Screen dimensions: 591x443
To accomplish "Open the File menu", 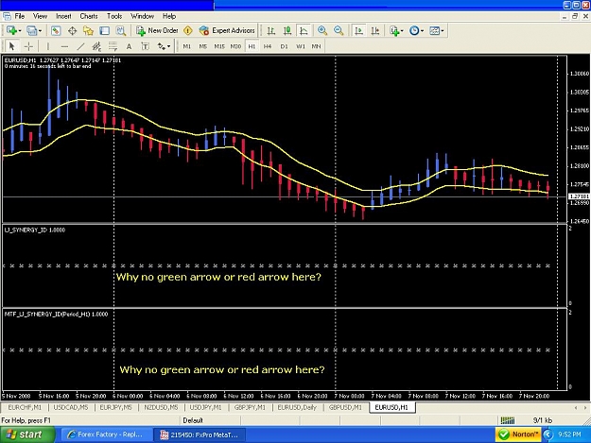I will coord(20,16).
